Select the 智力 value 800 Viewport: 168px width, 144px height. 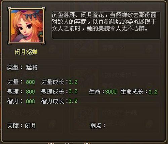click(x=30, y=101)
